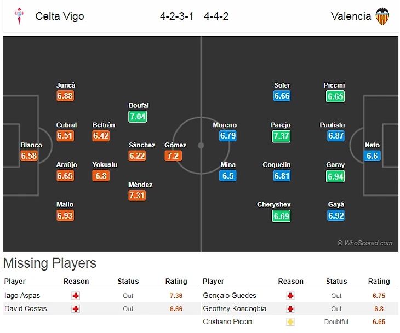The image size is (400, 333).
Task: Select Cheryshev's 6.69 rating badge
Action: (281, 216)
